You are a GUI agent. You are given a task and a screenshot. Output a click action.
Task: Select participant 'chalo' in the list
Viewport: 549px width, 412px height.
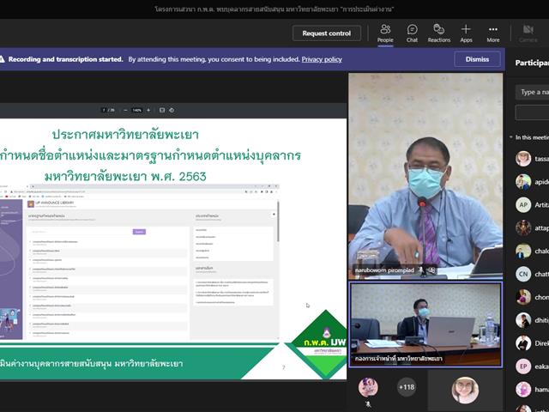(532, 251)
